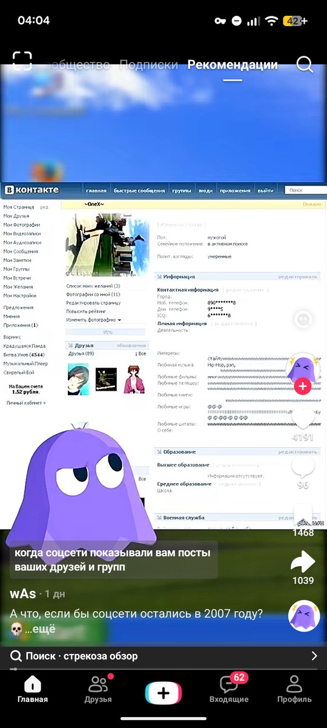Tap the VPN key icon in status bar
Screen dimensions: 327x728
[220, 21]
